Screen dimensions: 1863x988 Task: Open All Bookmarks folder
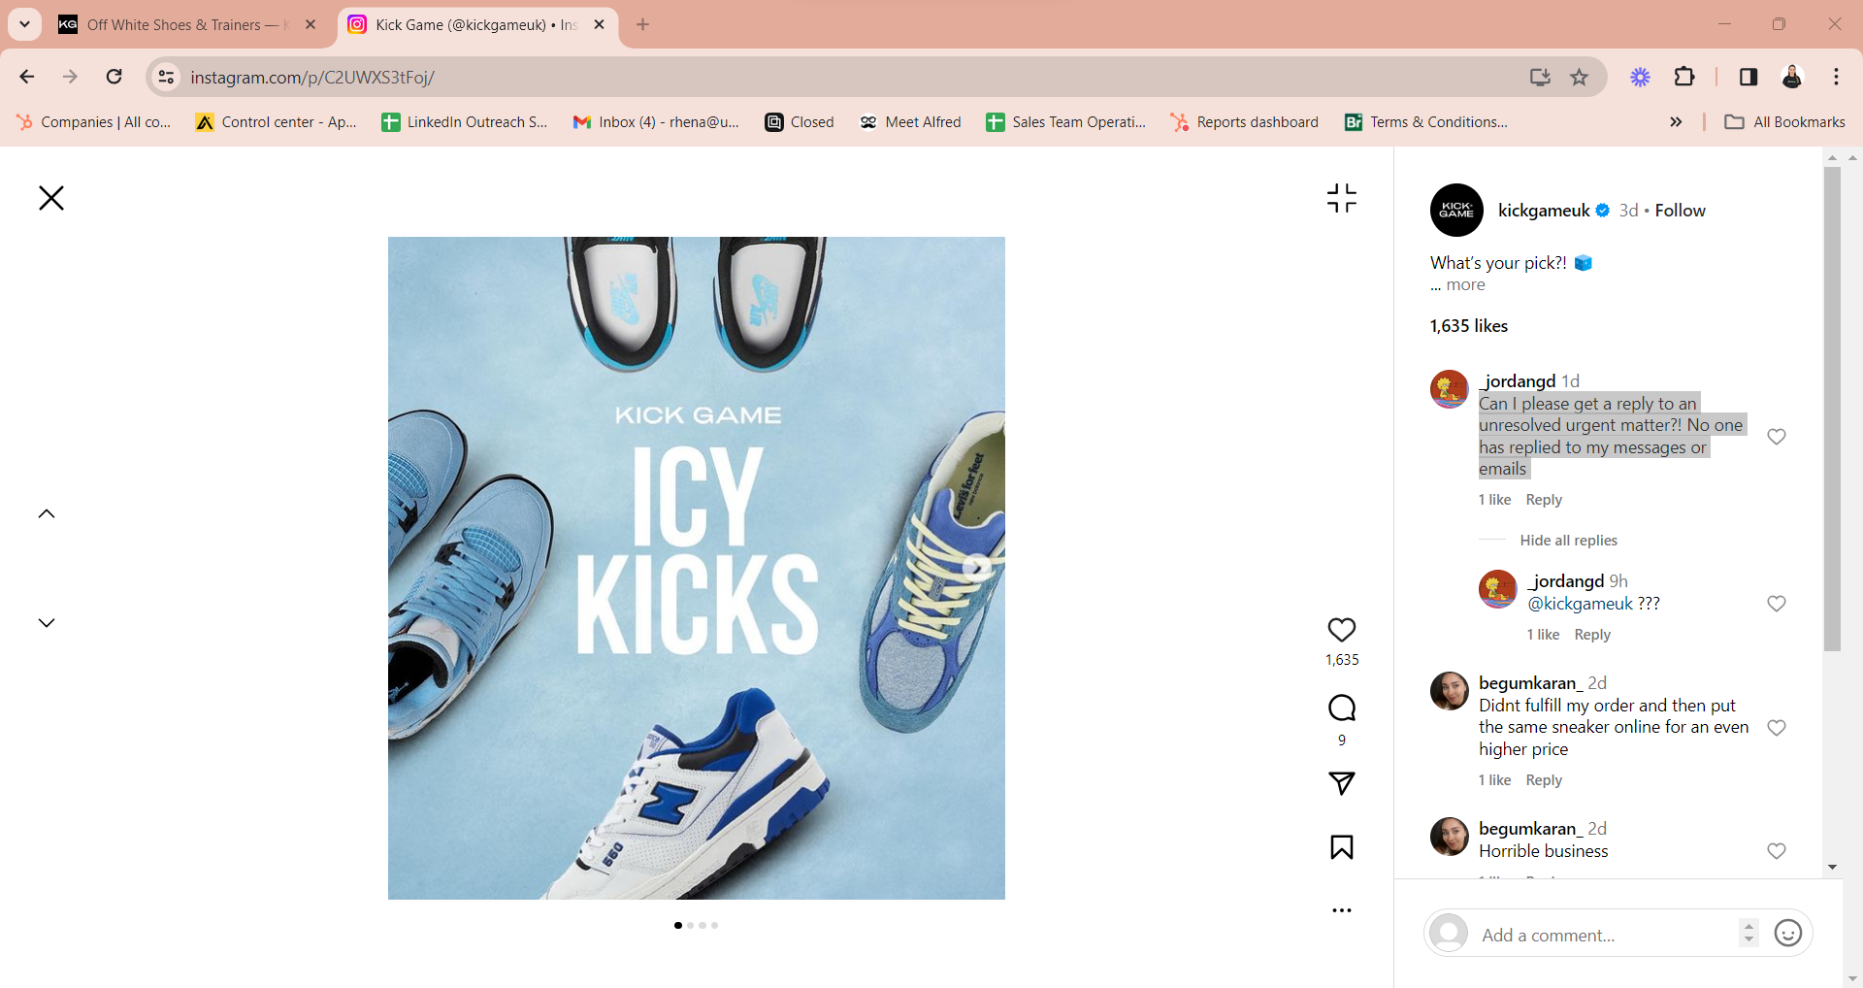point(1785,122)
